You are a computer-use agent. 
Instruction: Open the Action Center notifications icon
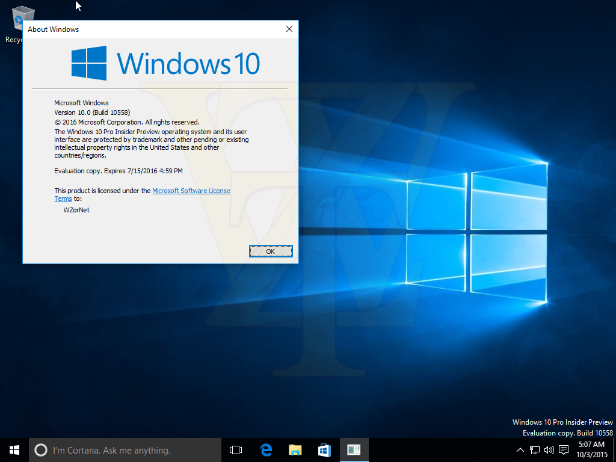click(564, 450)
